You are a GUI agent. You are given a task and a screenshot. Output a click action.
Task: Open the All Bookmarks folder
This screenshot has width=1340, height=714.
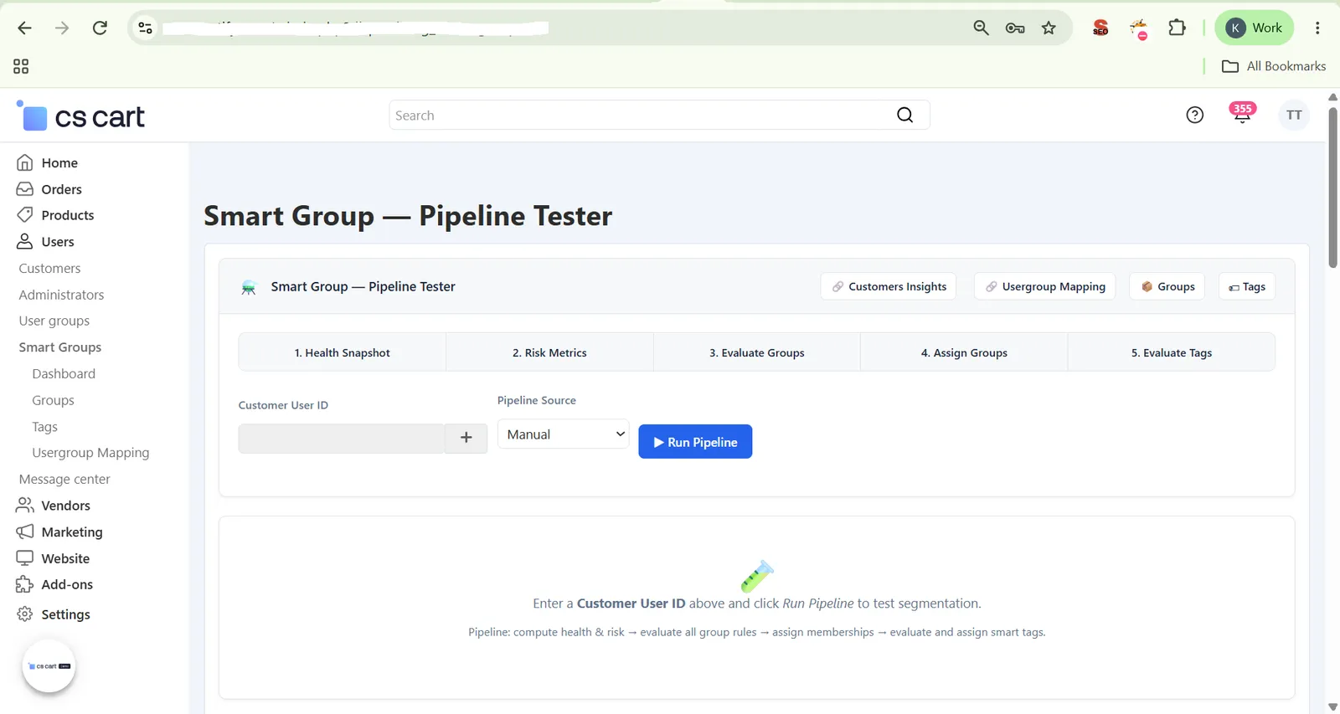(x=1274, y=66)
